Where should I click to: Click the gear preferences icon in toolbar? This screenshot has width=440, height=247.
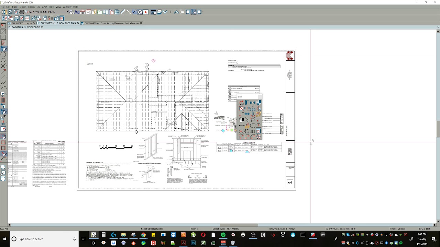tap(140, 12)
